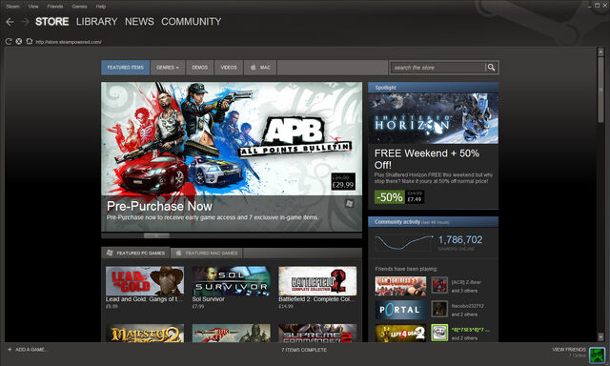Click the scrollbar up arrow
Screen dimensions: 610x366
click(600, 51)
